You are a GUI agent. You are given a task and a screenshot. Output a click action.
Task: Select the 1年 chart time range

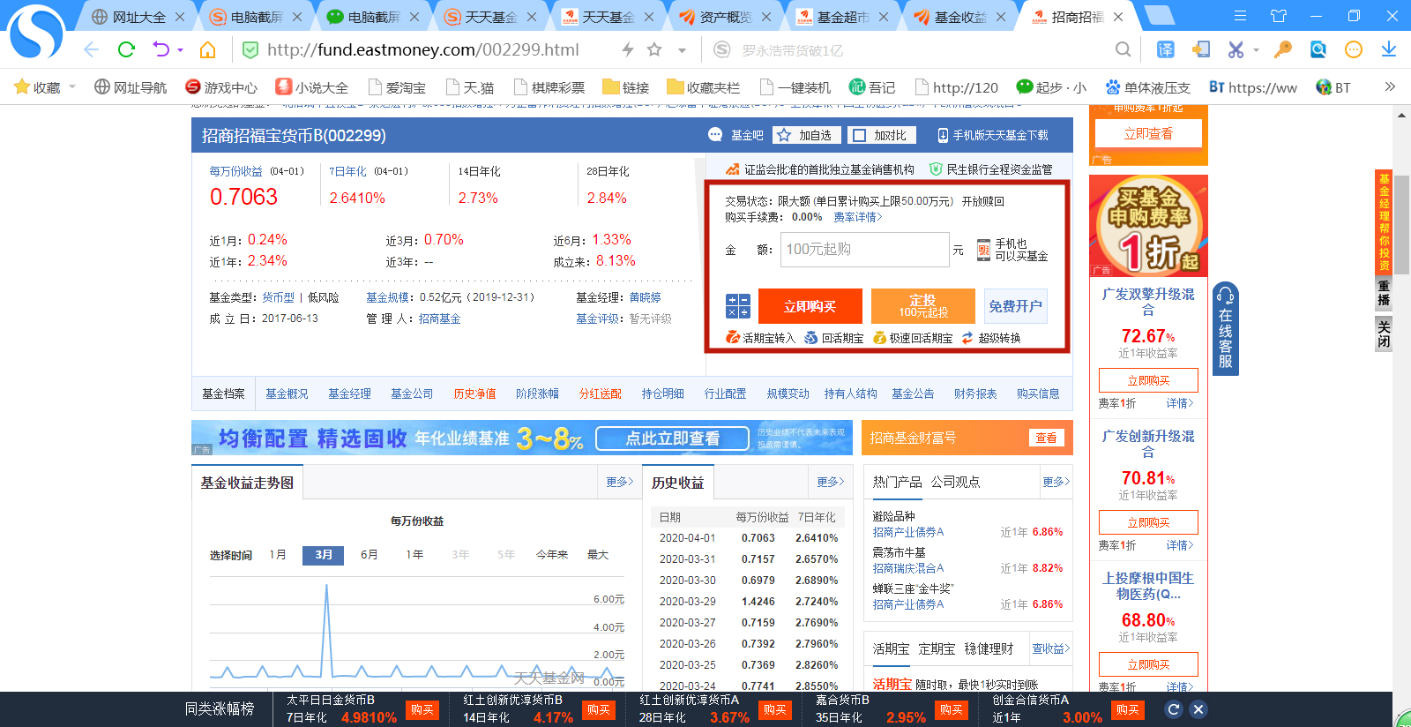click(x=414, y=555)
